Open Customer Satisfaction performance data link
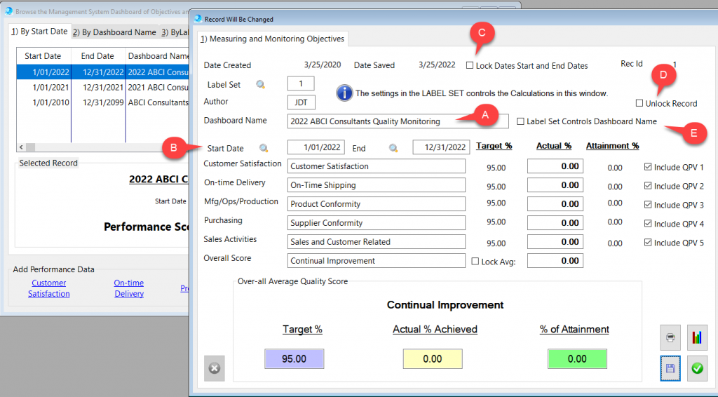Image resolution: width=718 pixels, height=397 pixels. [49, 288]
